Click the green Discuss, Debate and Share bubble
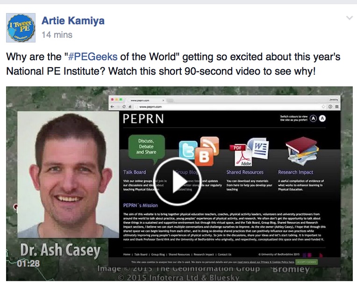 coord(146,148)
